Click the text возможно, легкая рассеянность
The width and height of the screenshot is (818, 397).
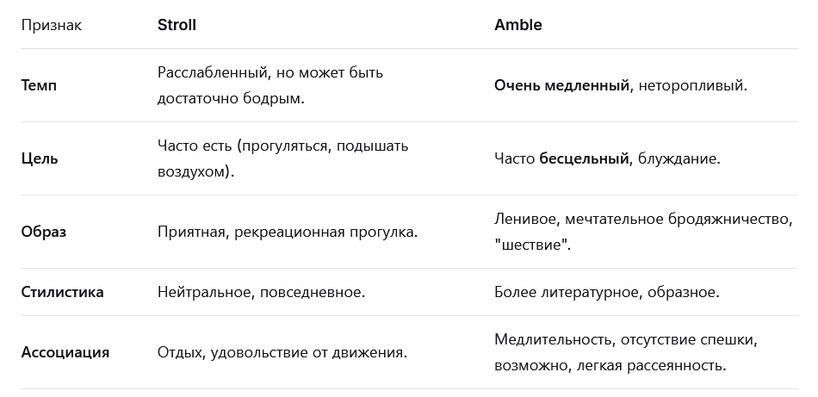pos(610,365)
